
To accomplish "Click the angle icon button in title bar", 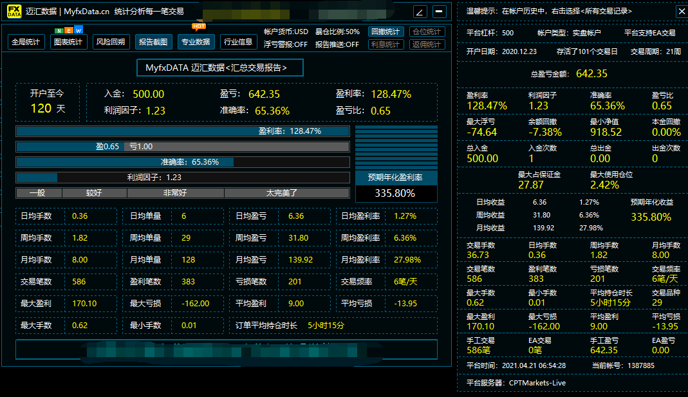I will 420,12.
